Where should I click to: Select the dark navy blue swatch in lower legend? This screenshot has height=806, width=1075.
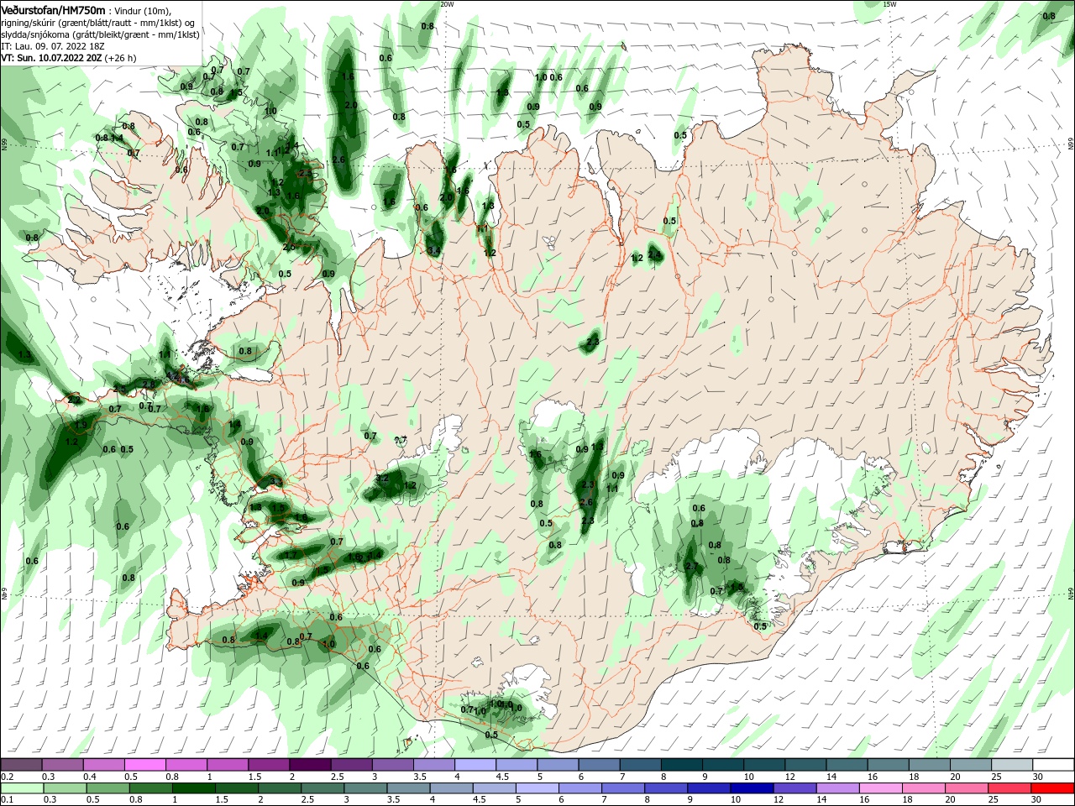(750, 789)
